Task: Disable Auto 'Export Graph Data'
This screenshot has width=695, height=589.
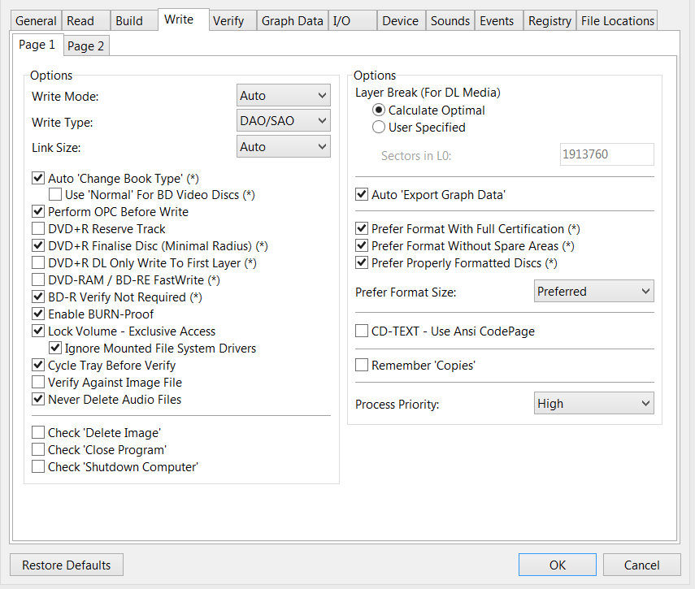Action: [362, 195]
